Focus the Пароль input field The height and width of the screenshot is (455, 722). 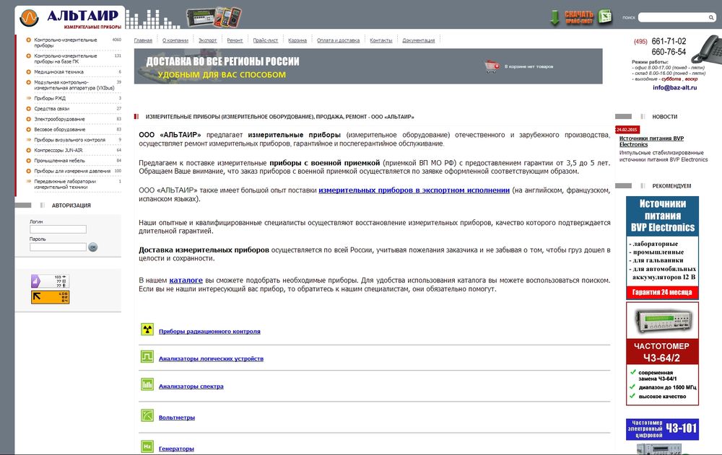click(58, 247)
